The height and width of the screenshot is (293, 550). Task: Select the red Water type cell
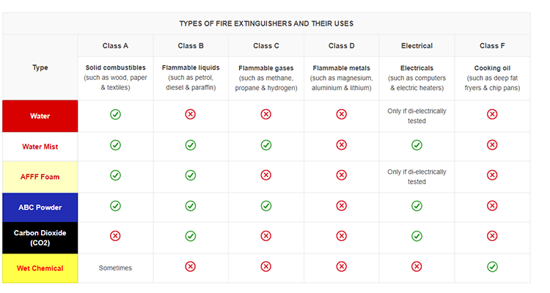[40, 116]
